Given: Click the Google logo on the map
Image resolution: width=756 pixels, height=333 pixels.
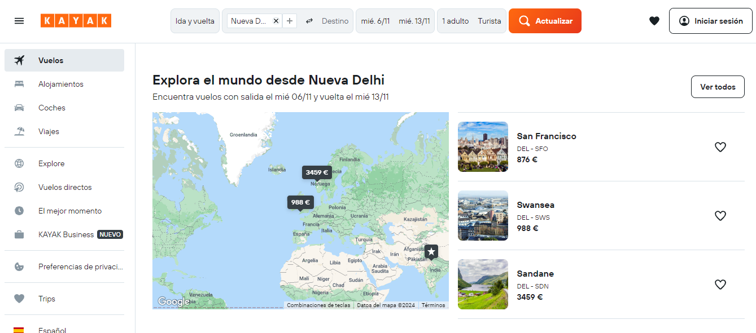Looking at the screenshot, I should (173, 302).
